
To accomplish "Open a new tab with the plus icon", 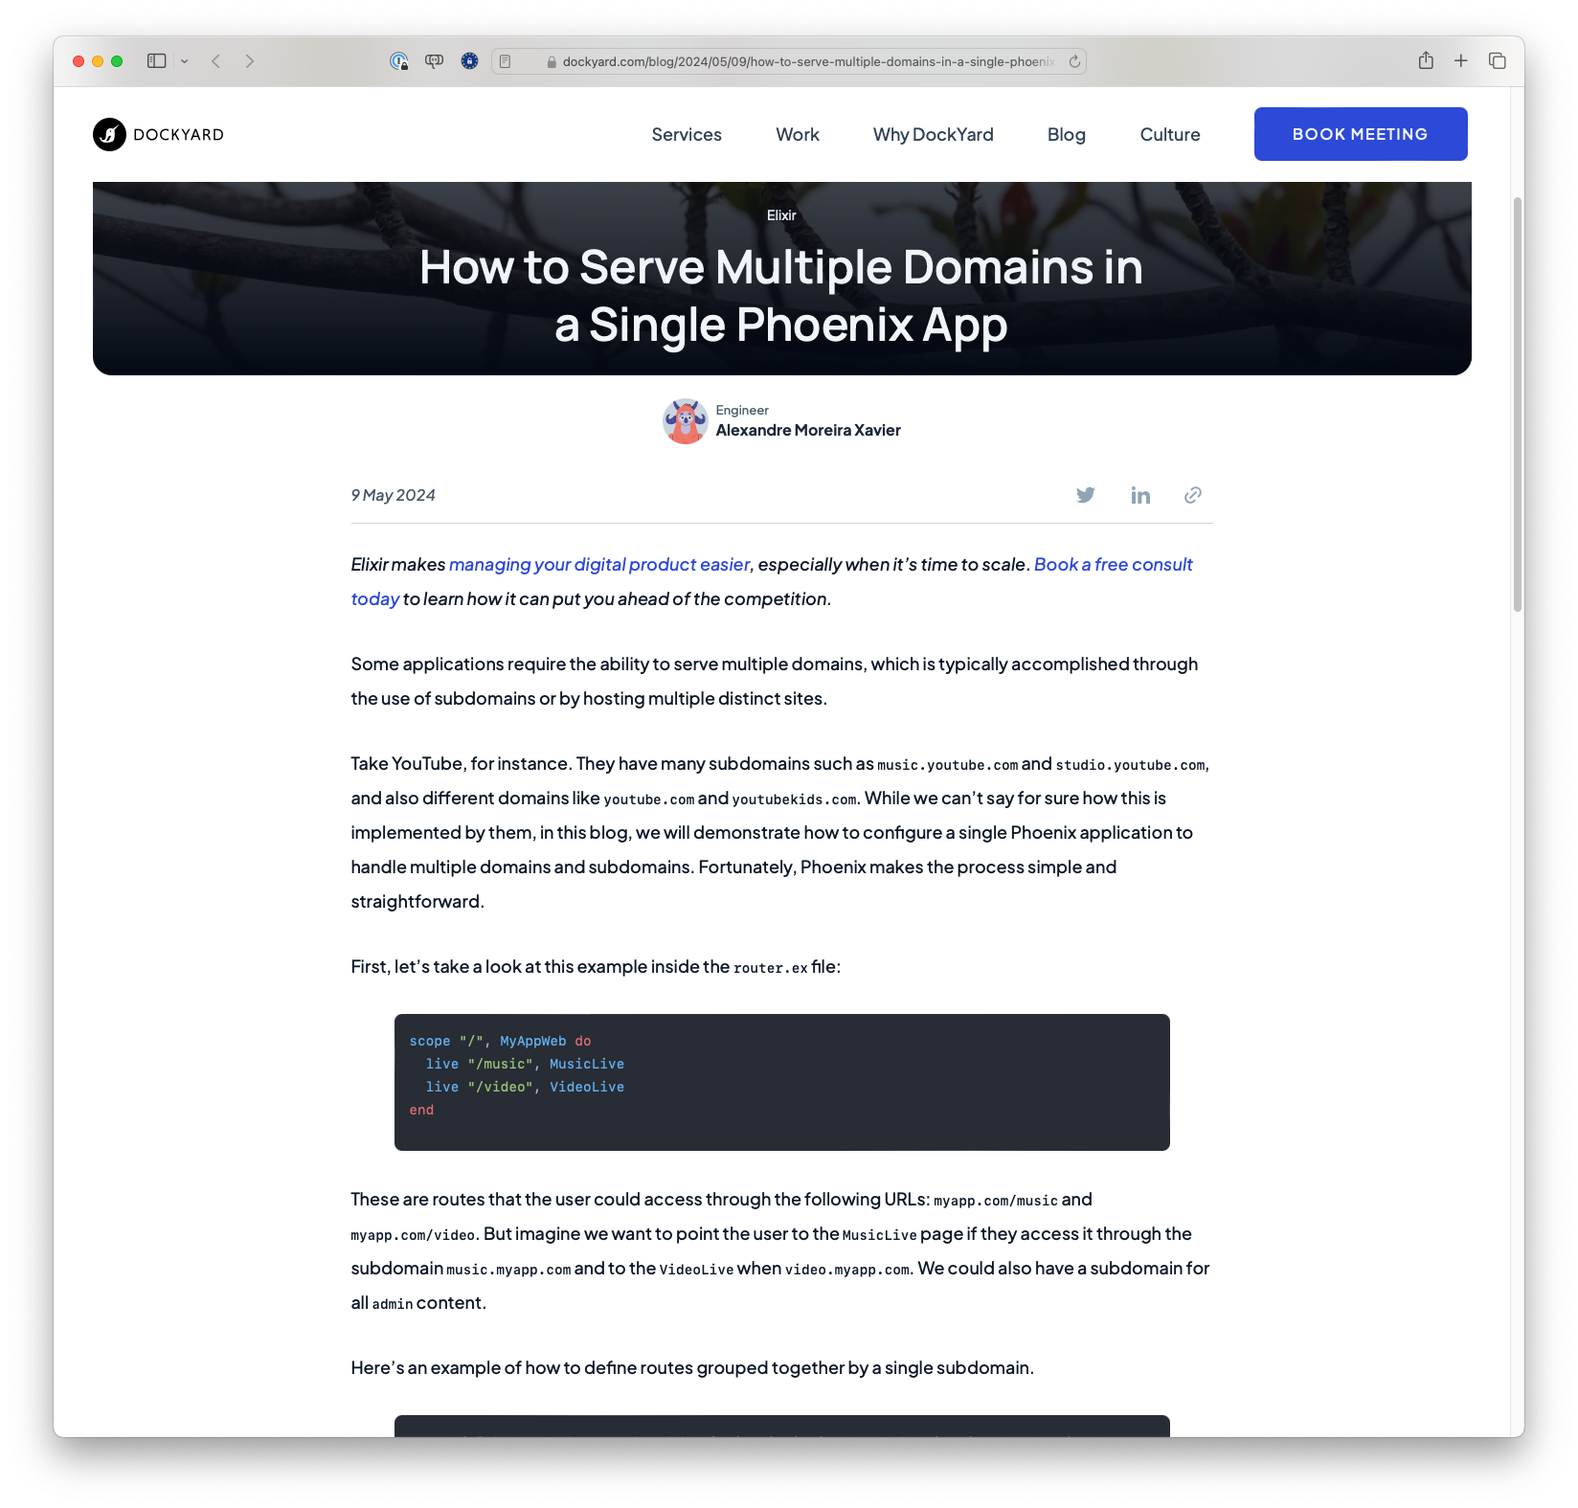I will 1460,60.
